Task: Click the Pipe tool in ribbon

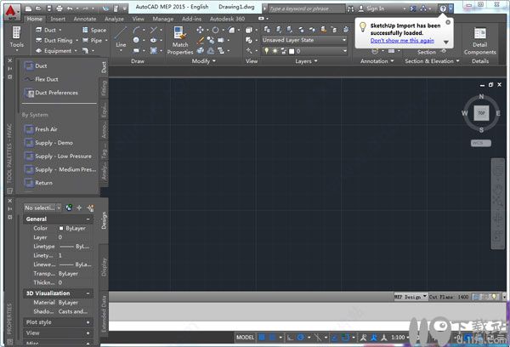Action: click(93, 40)
